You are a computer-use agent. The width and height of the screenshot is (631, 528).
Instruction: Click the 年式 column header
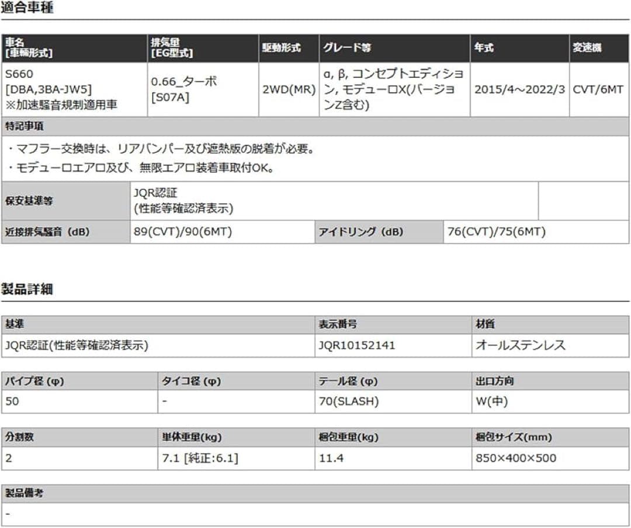[x=519, y=48]
